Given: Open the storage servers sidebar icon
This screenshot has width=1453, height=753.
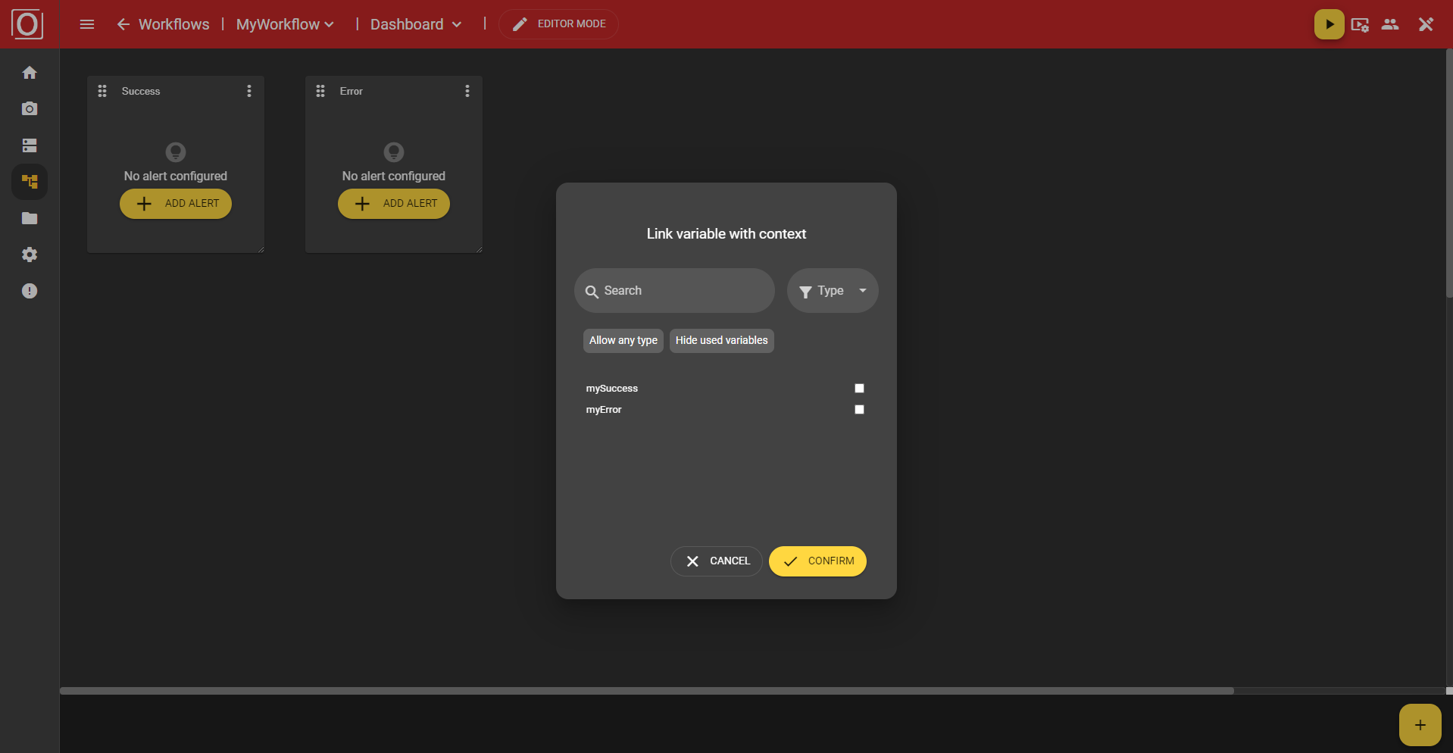Looking at the screenshot, I should (x=30, y=145).
